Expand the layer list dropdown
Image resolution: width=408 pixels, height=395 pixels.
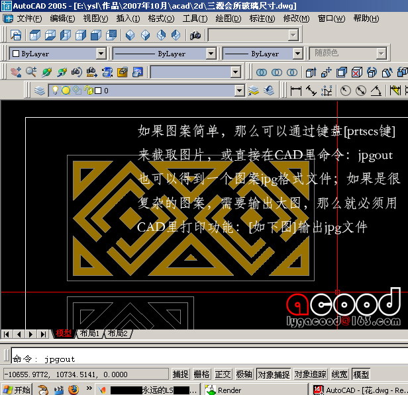click(x=239, y=91)
